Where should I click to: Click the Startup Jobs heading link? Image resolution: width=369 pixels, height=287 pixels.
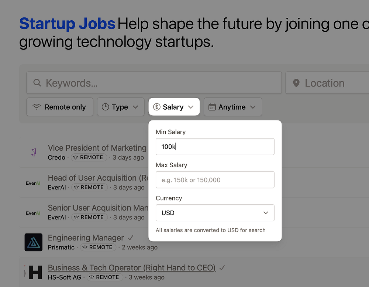tap(67, 24)
